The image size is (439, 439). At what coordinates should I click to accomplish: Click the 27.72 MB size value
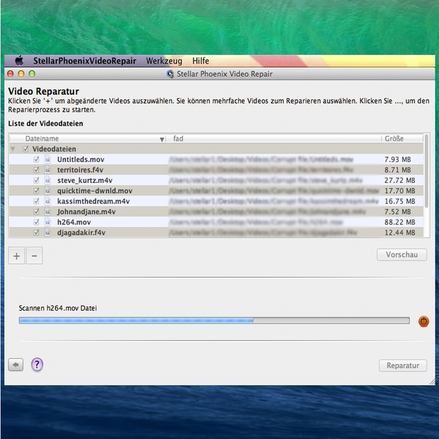pyautogui.click(x=400, y=180)
